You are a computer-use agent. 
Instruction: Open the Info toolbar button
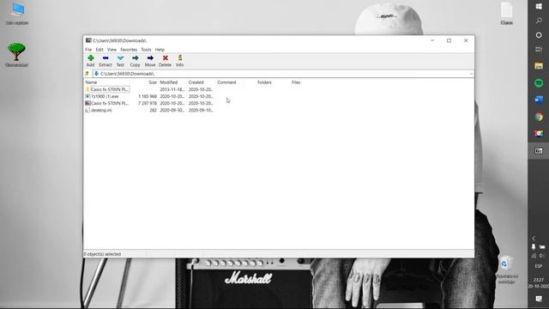(179, 61)
